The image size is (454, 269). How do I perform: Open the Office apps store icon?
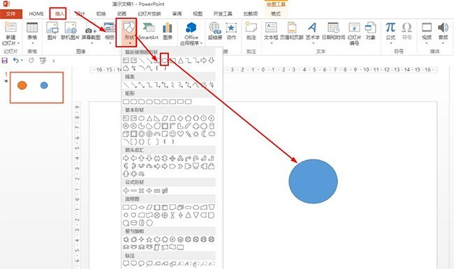pos(191,28)
